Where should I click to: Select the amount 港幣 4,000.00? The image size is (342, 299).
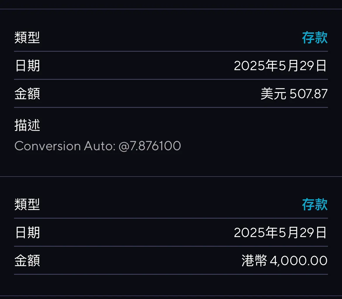click(284, 261)
